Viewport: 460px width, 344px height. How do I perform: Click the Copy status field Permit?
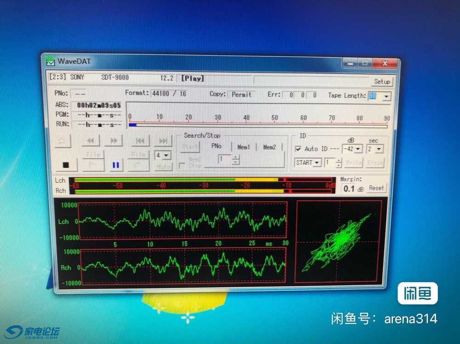[241, 94]
